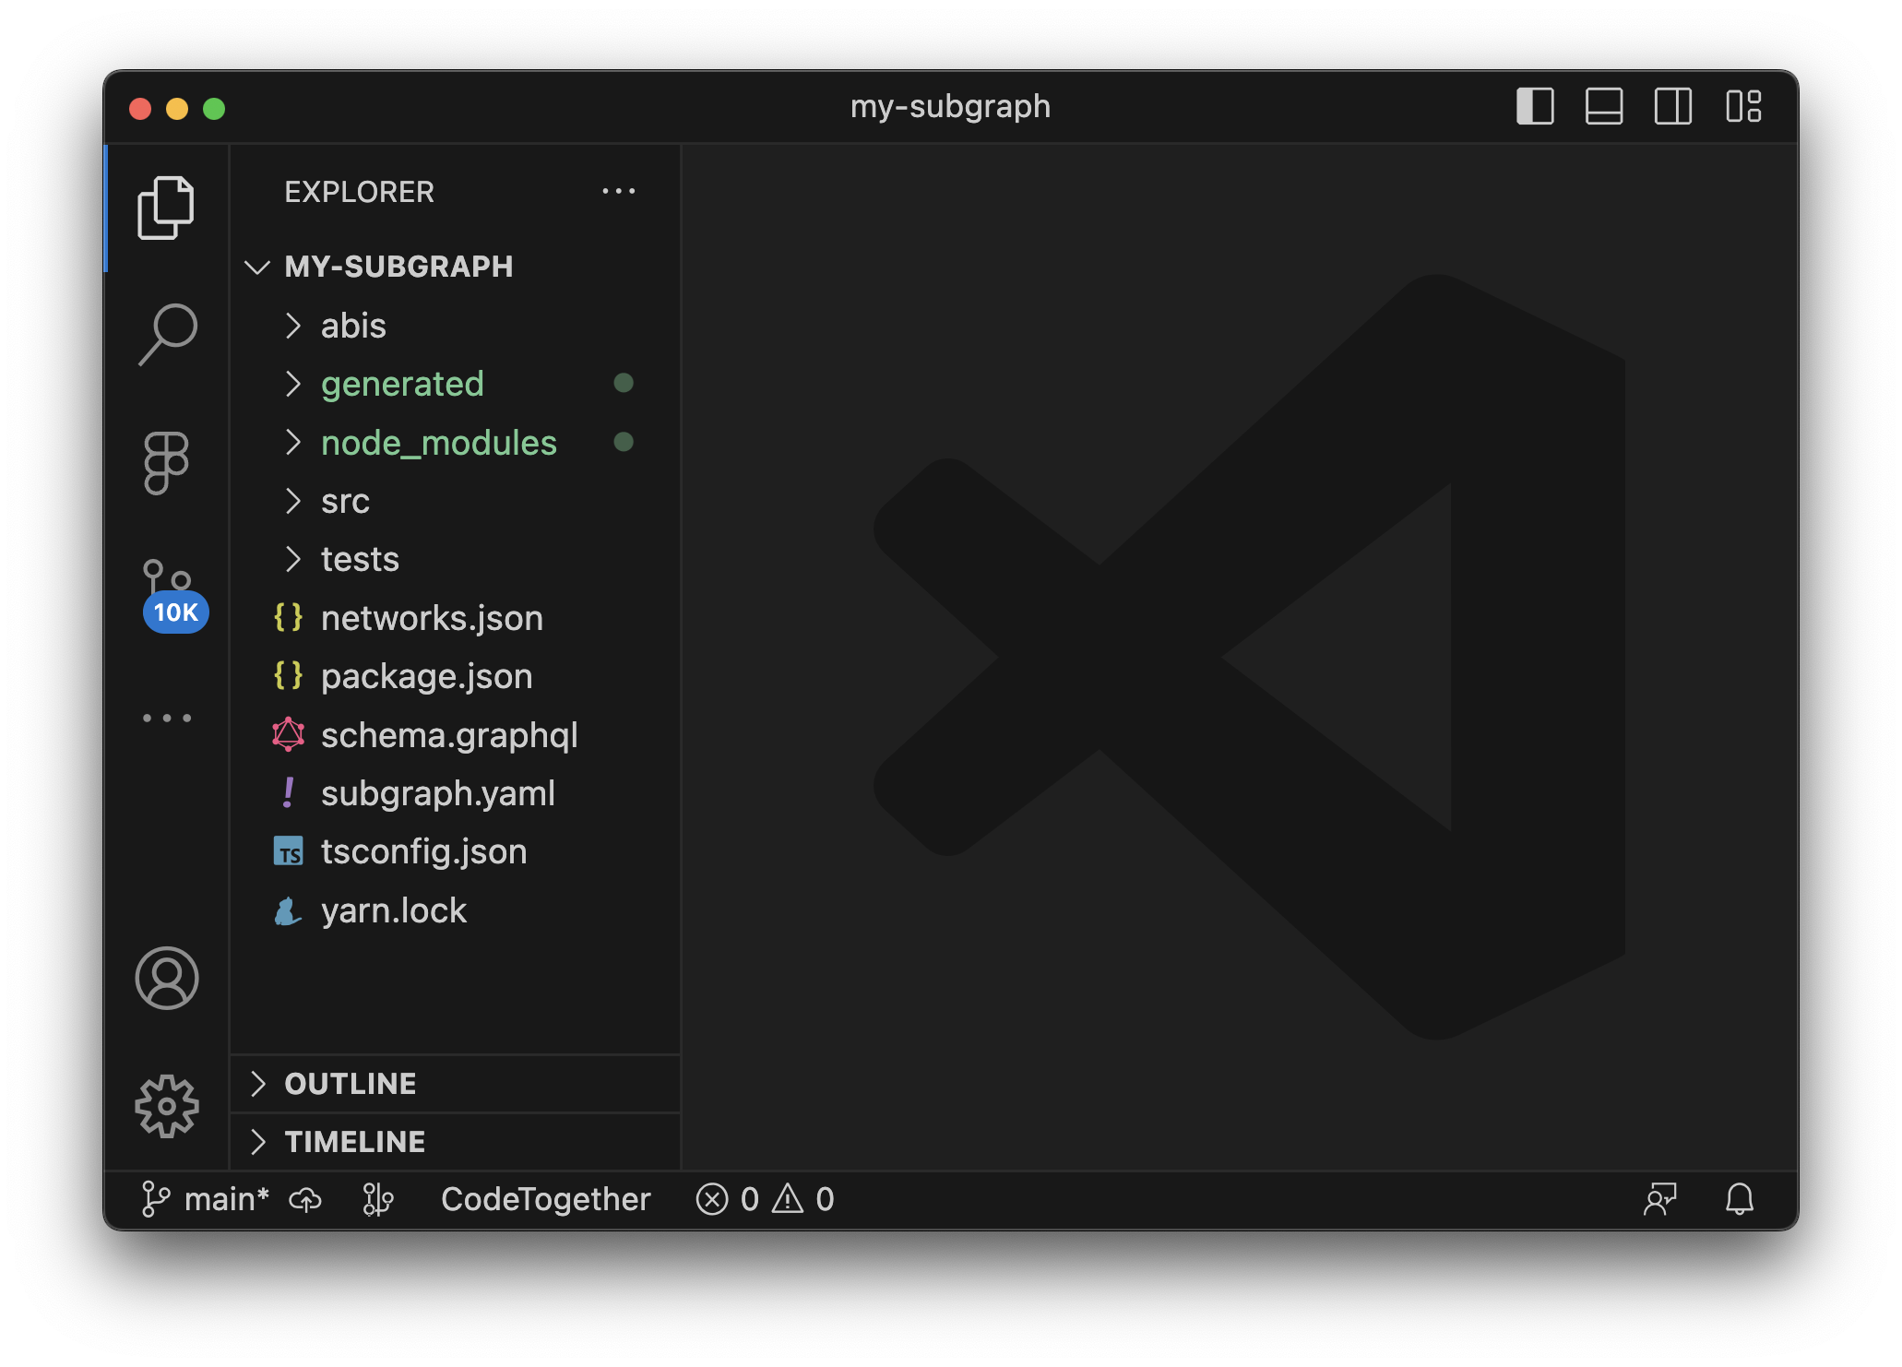Open the notifications bell in status bar
Viewport: 1902px width, 1367px height.
click(1739, 1199)
